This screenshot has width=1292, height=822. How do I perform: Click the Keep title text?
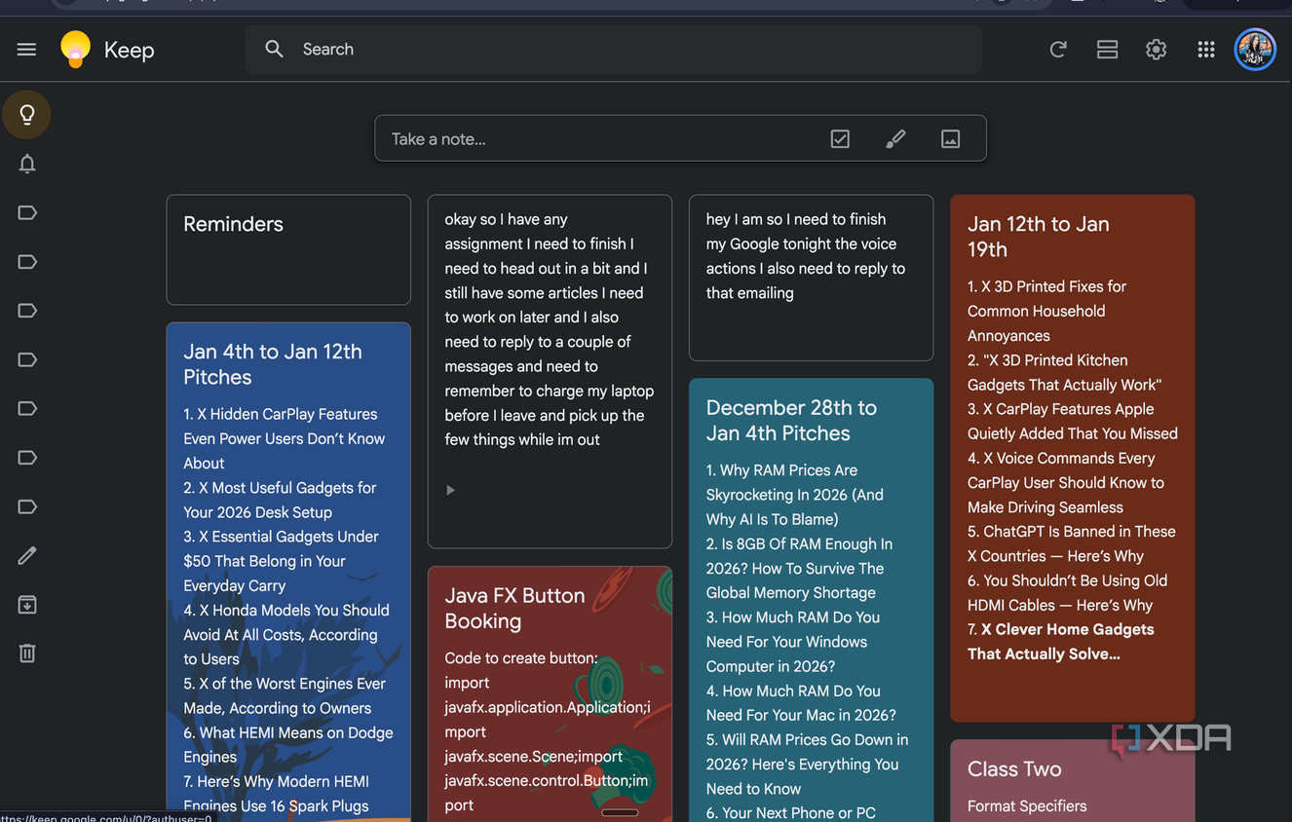(129, 50)
